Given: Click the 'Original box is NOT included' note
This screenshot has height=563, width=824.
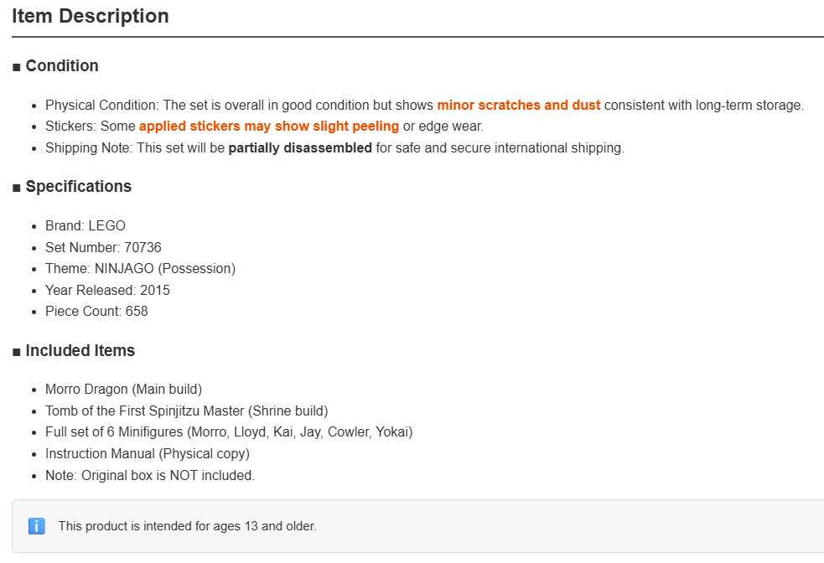Looking at the screenshot, I should coord(150,475).
